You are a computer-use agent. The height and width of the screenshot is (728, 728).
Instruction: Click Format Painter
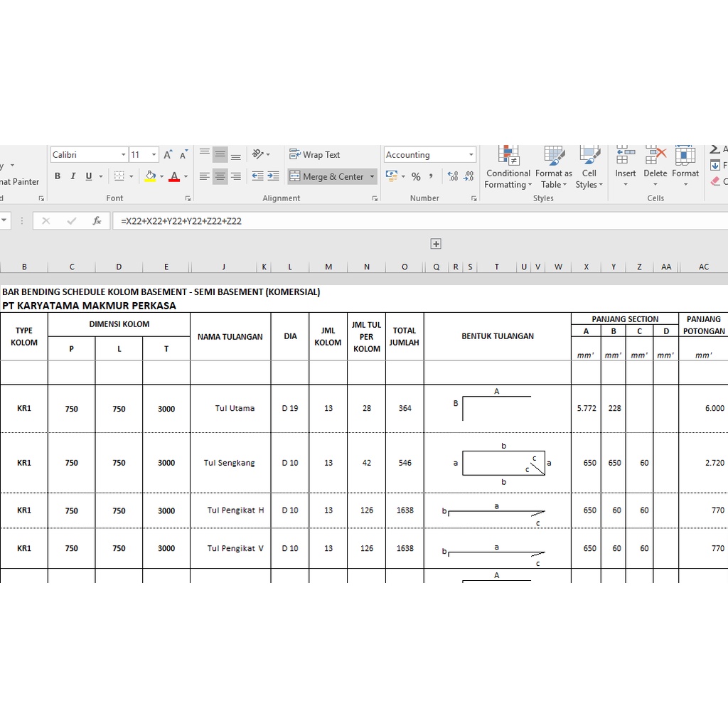point(19,181)
